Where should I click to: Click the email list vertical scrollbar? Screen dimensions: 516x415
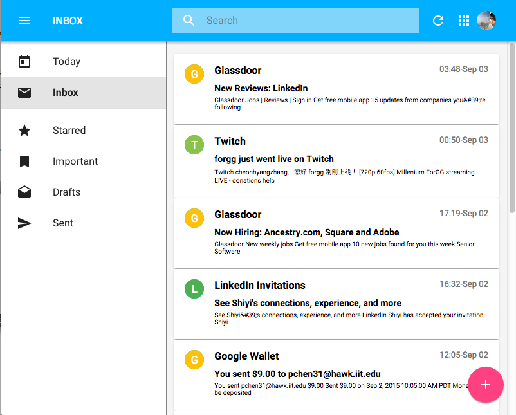tap(512, 128)
